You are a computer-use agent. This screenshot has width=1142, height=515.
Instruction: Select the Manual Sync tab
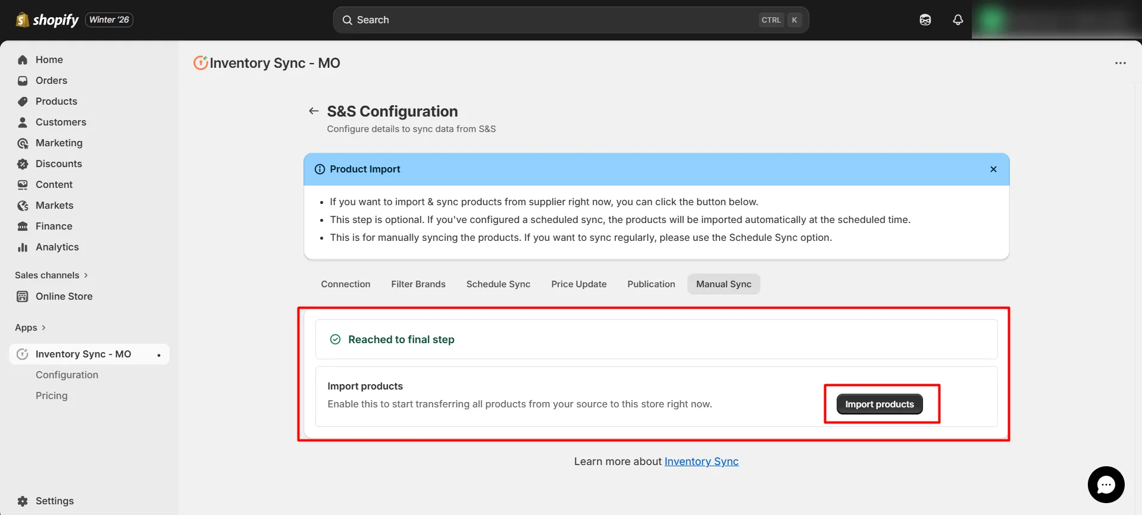tap(724, 284)
